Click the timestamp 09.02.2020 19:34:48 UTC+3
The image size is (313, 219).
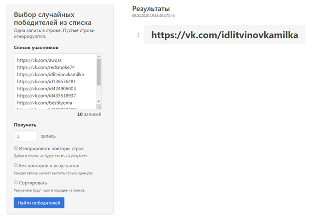coord(154,16)
